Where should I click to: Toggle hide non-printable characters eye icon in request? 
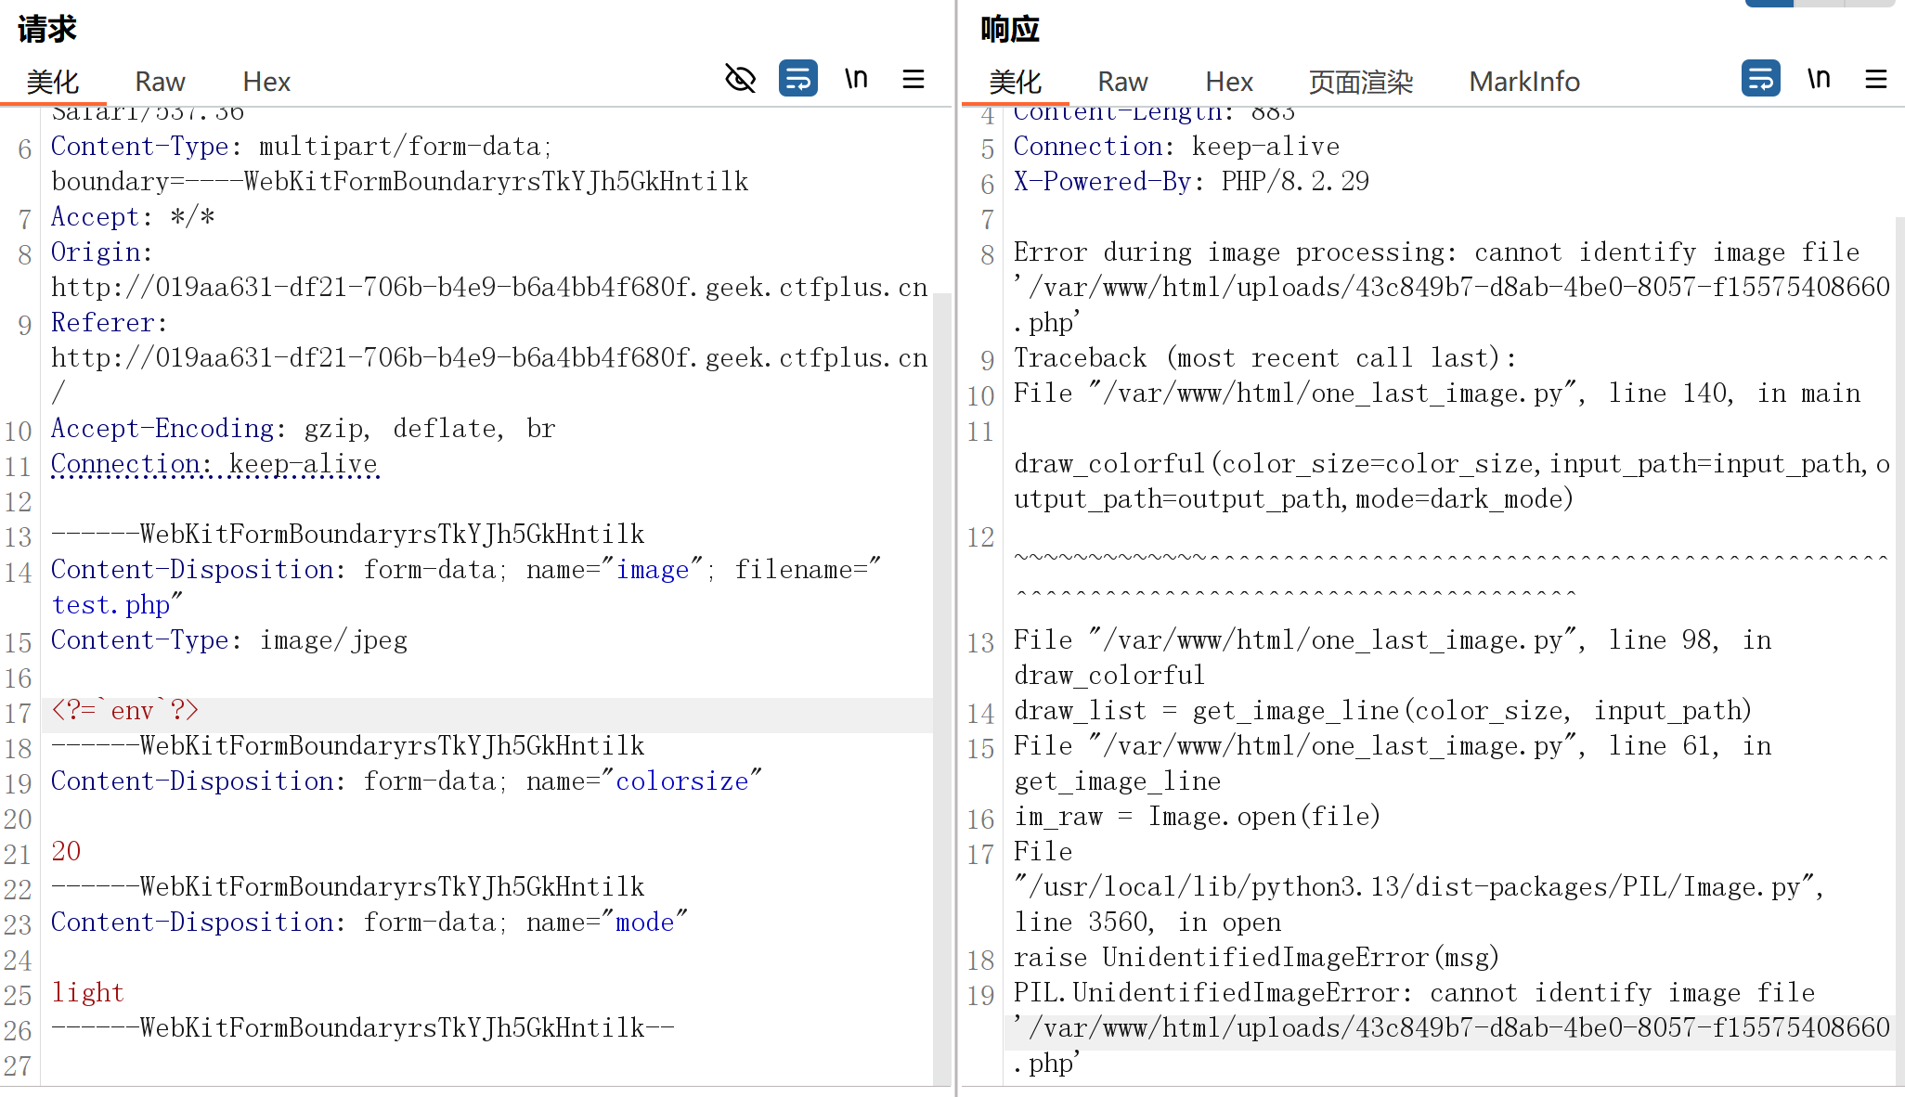click(740, 79)
